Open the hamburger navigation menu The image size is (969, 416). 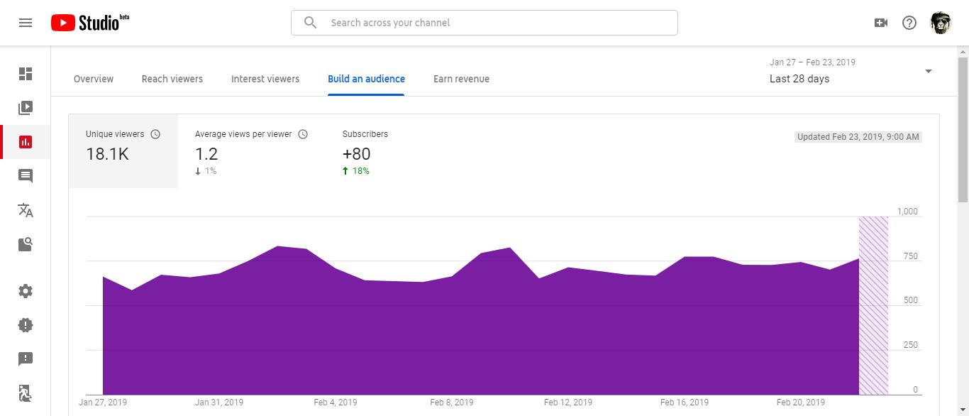(26, 23)
